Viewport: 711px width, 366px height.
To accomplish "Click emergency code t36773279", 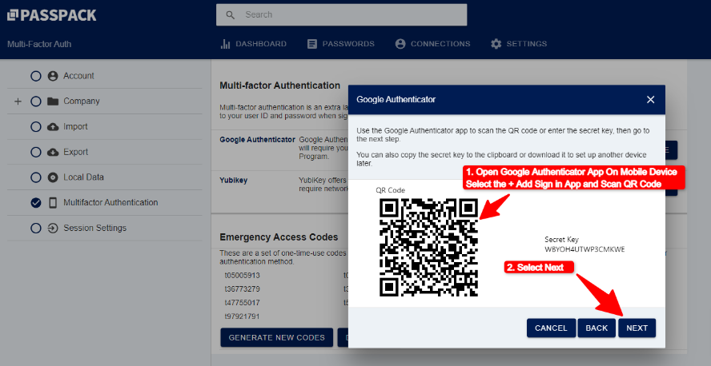I will click(x=242, y=288).
